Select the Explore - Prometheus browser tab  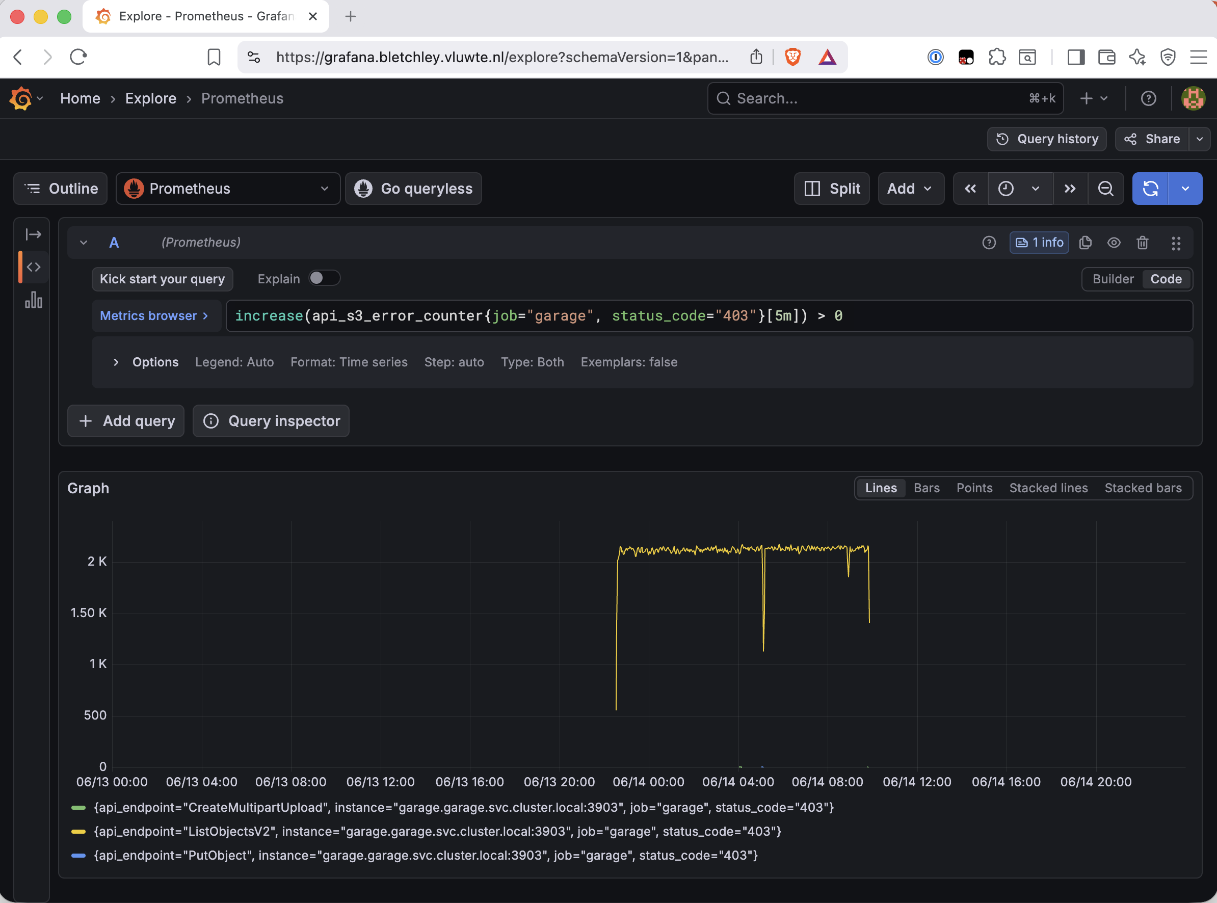click(205, 16)
